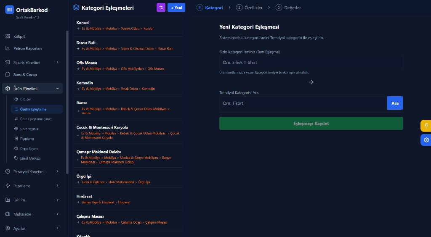Click the yellow lightbulb tip icon
This screenshot has height=237, width=431.
click(426, 126)
